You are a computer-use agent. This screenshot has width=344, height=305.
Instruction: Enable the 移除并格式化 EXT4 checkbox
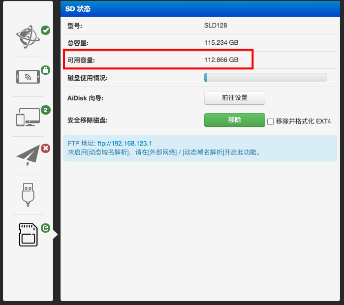coord(270,122)
